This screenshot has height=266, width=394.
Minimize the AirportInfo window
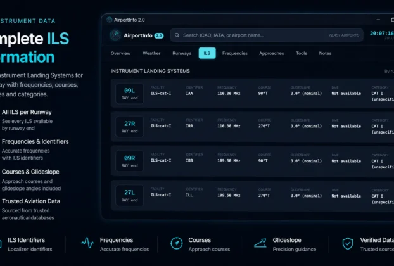pyautogui.click(x=378, y=20)
